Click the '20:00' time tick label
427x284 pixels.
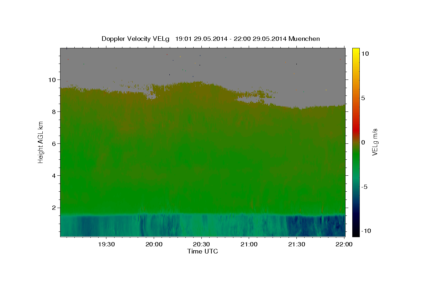154,244
